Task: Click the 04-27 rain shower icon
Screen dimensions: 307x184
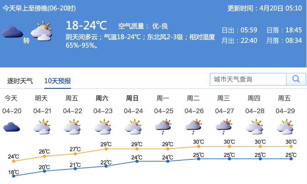Action: coord(224,127)
